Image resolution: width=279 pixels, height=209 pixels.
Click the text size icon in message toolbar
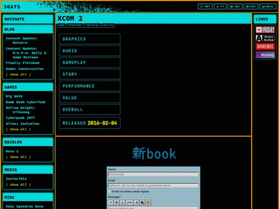pyautogui.click(x=136, y=202)
